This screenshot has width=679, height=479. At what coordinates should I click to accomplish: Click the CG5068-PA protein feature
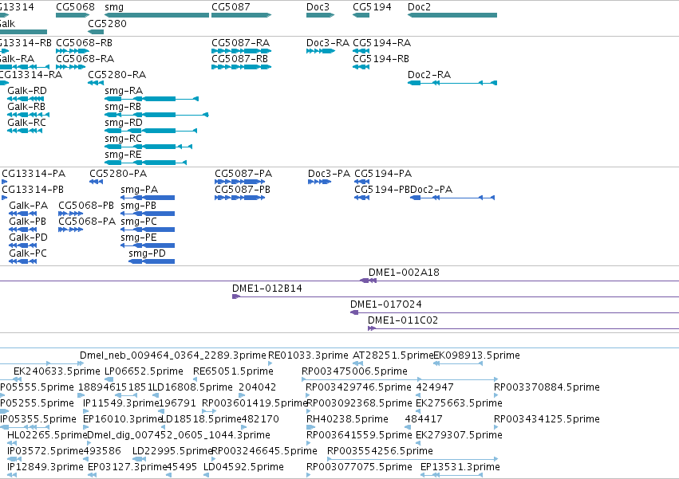(x=70, y=230)
